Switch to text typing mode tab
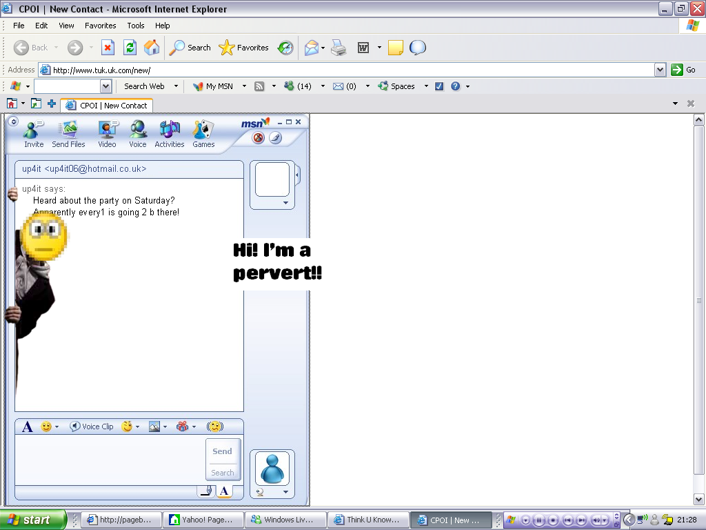Image resolution: width=706 pixels, height=530 pixels. 224,491
